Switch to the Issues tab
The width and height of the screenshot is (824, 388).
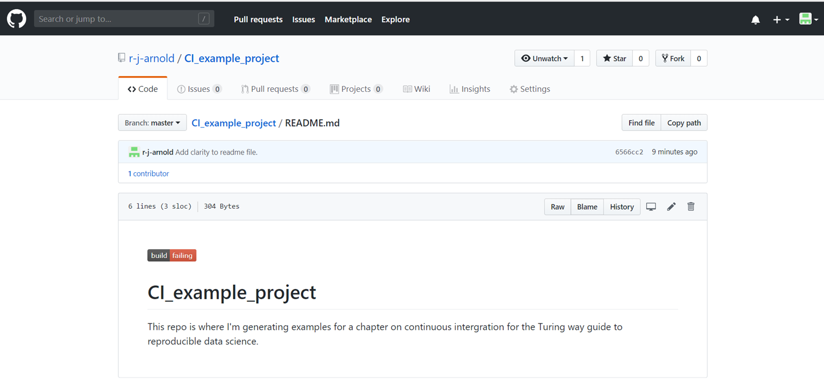(199, 89)
